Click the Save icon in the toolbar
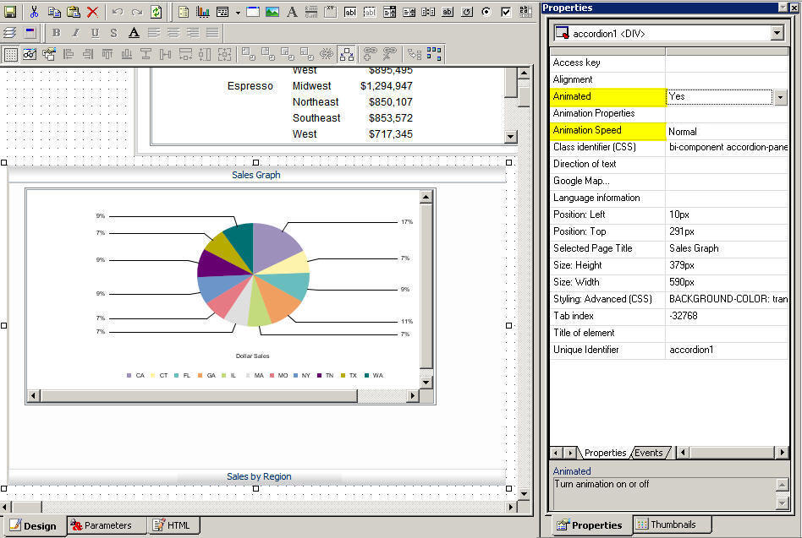 coord(10,12)
